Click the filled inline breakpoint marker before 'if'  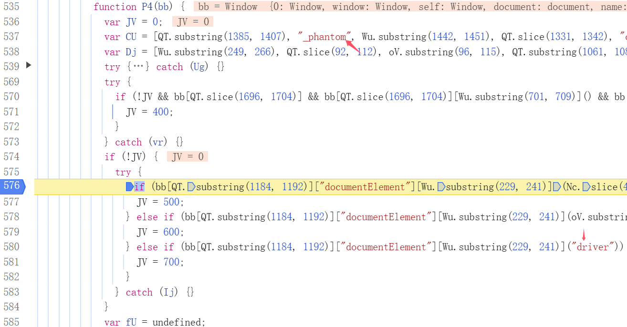click(129, 187)
